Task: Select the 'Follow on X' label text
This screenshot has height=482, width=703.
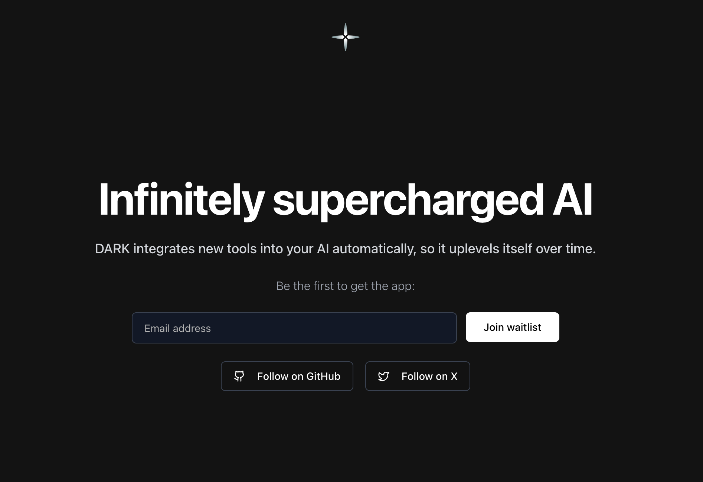Action: (x=429, y=377)
